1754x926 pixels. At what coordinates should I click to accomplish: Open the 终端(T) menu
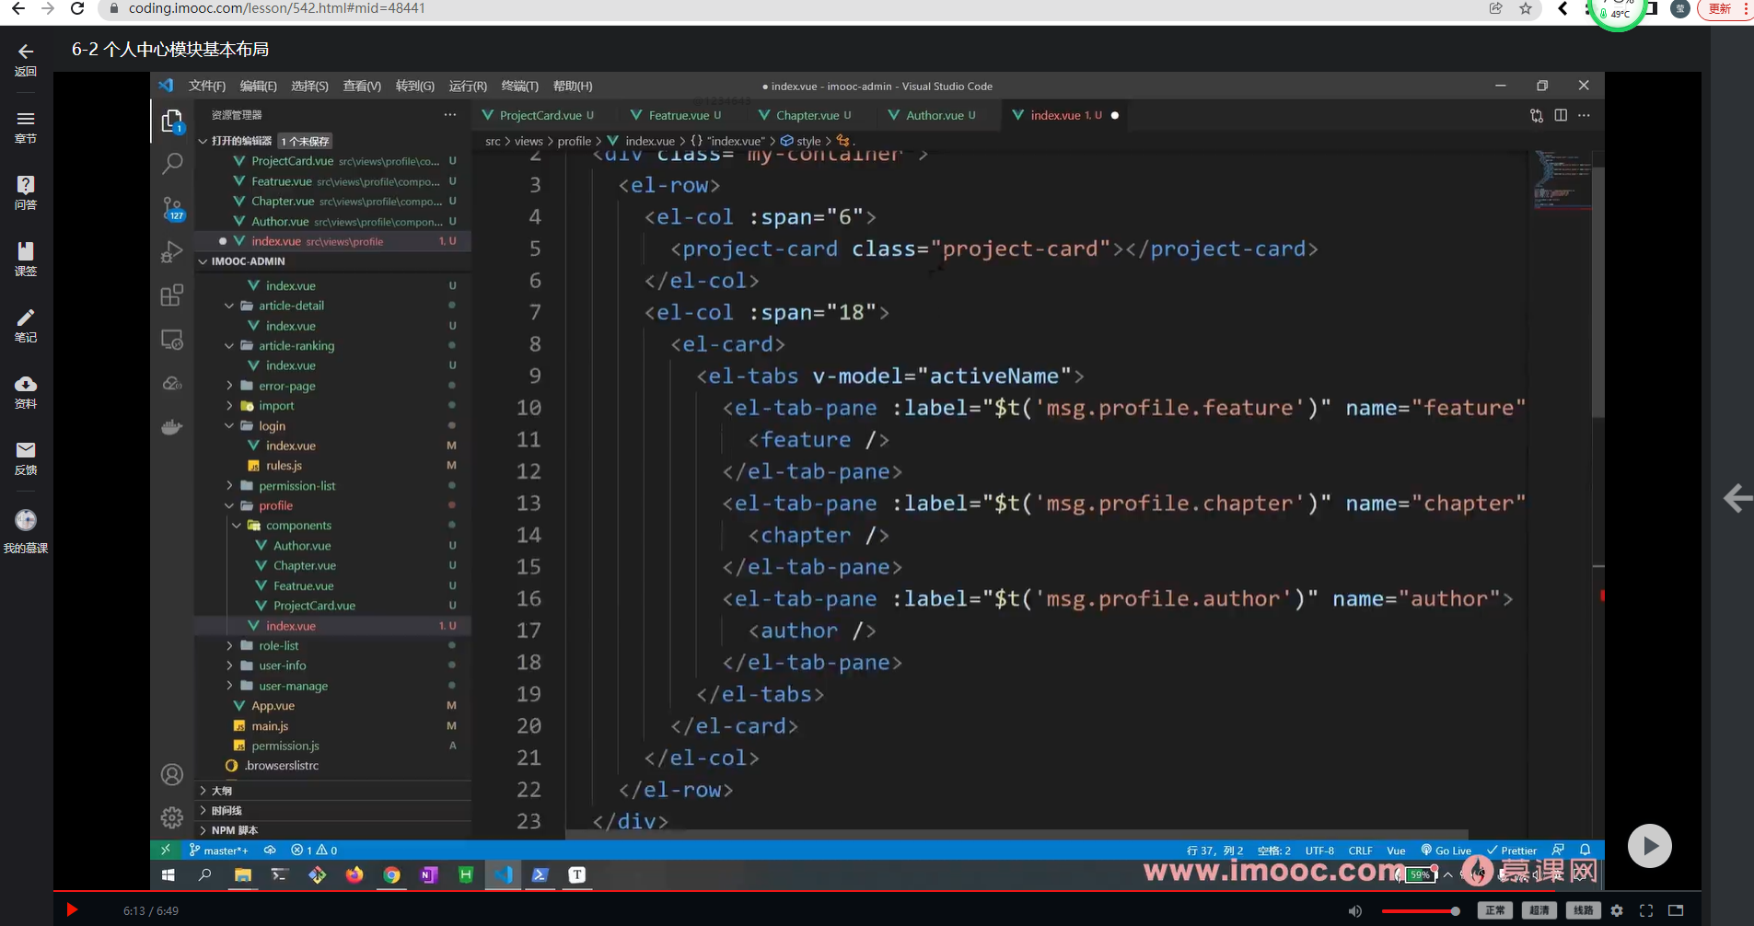[x=520, y=86]
